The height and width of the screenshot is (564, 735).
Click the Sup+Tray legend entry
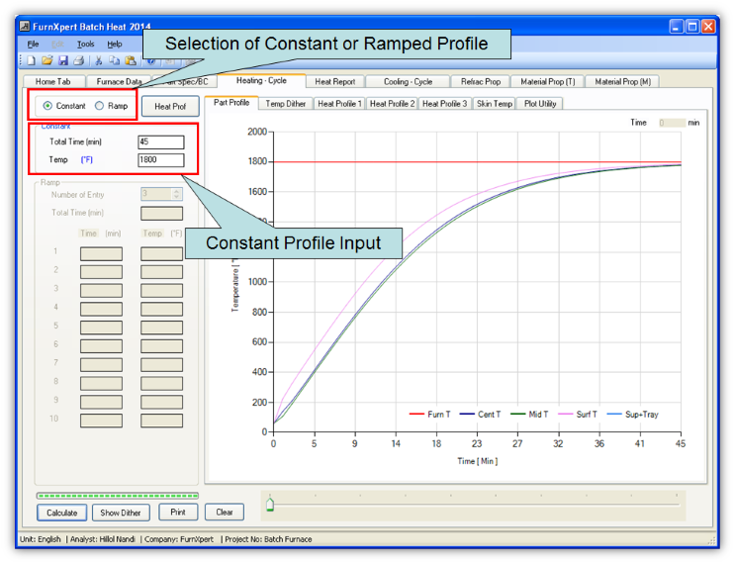(x=633, y=415)
